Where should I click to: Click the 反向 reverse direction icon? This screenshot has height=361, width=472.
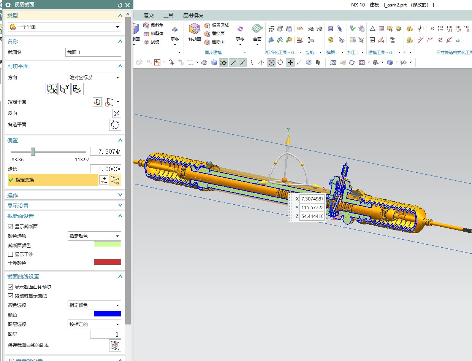coord(116,113)
